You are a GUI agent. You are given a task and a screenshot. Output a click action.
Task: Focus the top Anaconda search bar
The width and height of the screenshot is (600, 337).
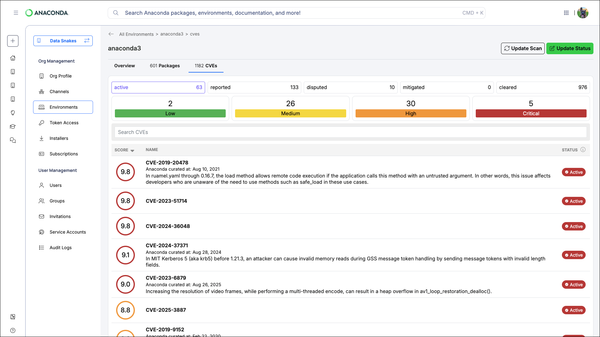click(x=297, y=13)
